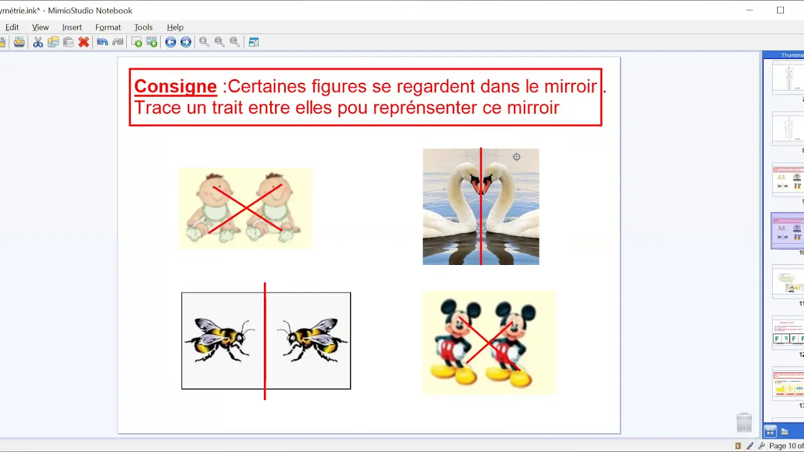
Task: Minimize the MimioStudio Notebook window
Action: [x=749, y=10]
